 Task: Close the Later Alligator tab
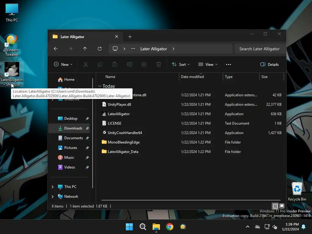[117, 37]
